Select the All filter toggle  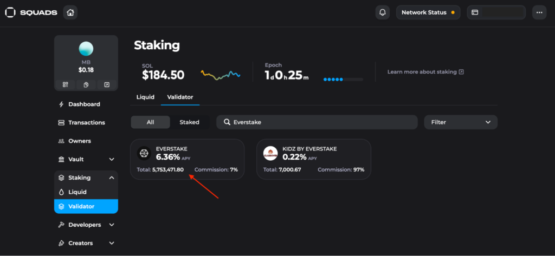[x=151, y=122]
